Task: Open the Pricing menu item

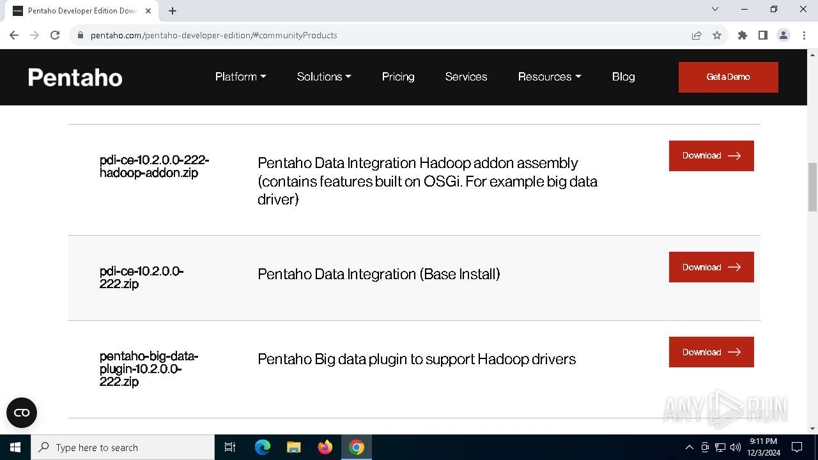Action: (x=398, y=77)
